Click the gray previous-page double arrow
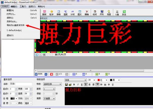 point(57,74)
